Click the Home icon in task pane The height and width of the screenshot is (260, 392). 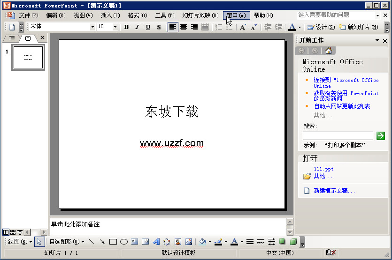click(x=329, y=51)
